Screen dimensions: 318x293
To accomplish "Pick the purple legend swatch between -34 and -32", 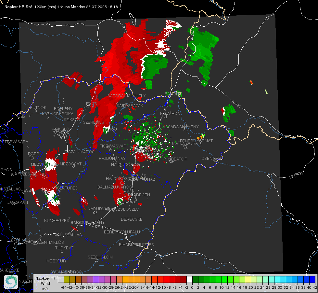I will tap(96, 280).
